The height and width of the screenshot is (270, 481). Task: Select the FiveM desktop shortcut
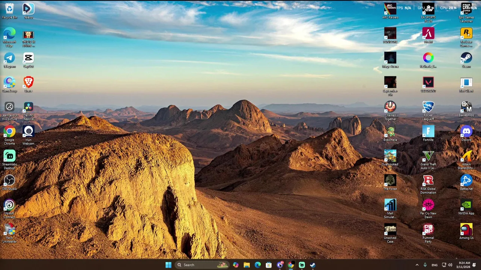click(428, 36)
